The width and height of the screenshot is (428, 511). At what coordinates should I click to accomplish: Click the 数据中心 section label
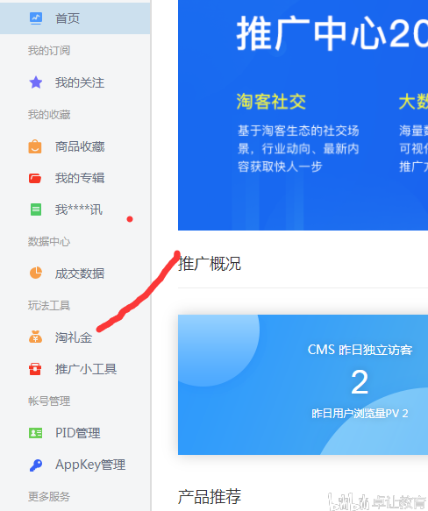[x=49, y=242]
